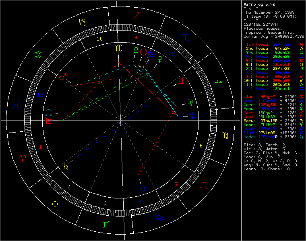Screen dimensions: 306x241
Task: Click the red Asc Ascendant label
Action: 49,120
